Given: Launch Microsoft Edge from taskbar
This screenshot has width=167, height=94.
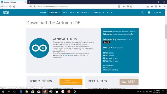Looking at the screenshot, I should (21, 92).
